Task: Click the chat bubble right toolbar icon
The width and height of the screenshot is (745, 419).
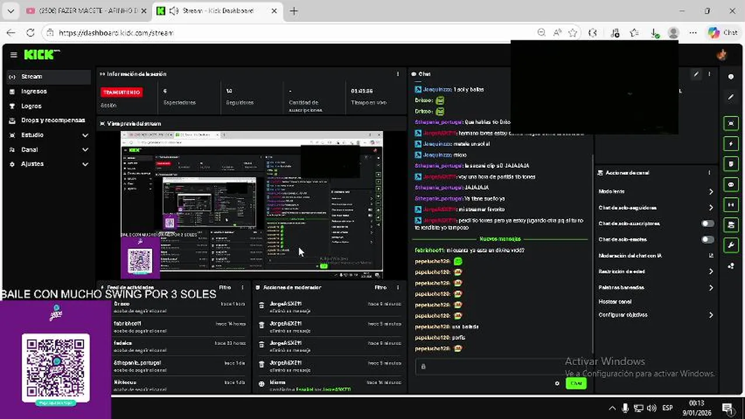Action: (731, 184)
